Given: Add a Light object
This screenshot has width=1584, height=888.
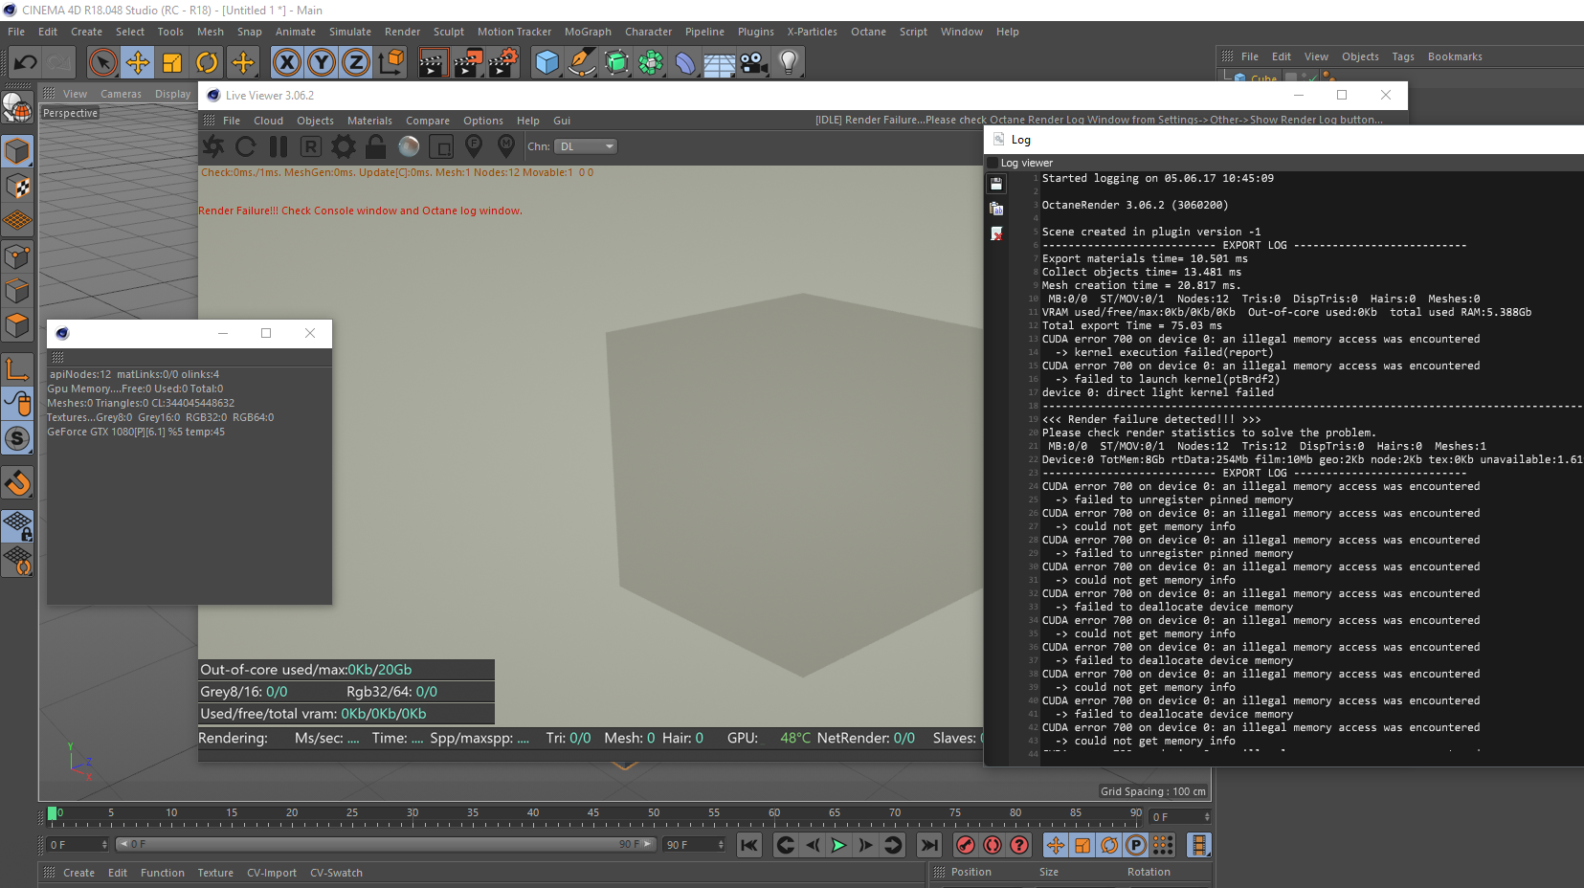Looking at the screenshot, I should coord(789,63).
